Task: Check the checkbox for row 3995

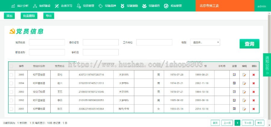Action: coord(11,75)
